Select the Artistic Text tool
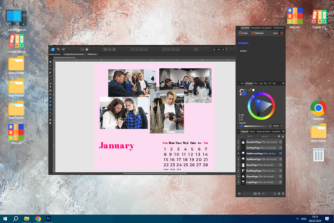The height and width of the screenshot is (223, 334). [51, 113]
